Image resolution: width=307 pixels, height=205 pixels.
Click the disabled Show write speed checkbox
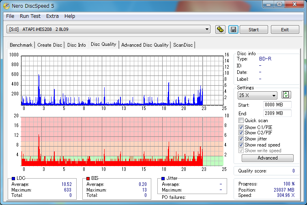pos(241,151)
